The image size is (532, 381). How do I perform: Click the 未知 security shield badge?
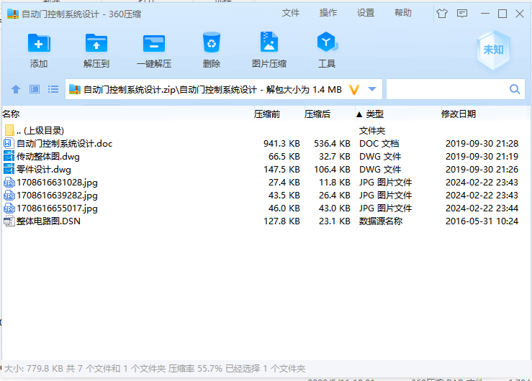pos(493,50)
